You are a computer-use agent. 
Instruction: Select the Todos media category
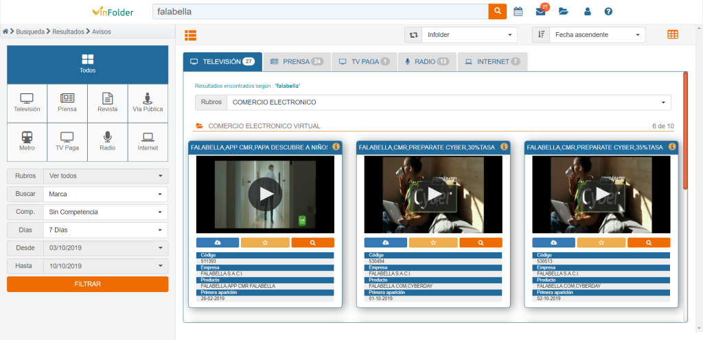(87, 64)
